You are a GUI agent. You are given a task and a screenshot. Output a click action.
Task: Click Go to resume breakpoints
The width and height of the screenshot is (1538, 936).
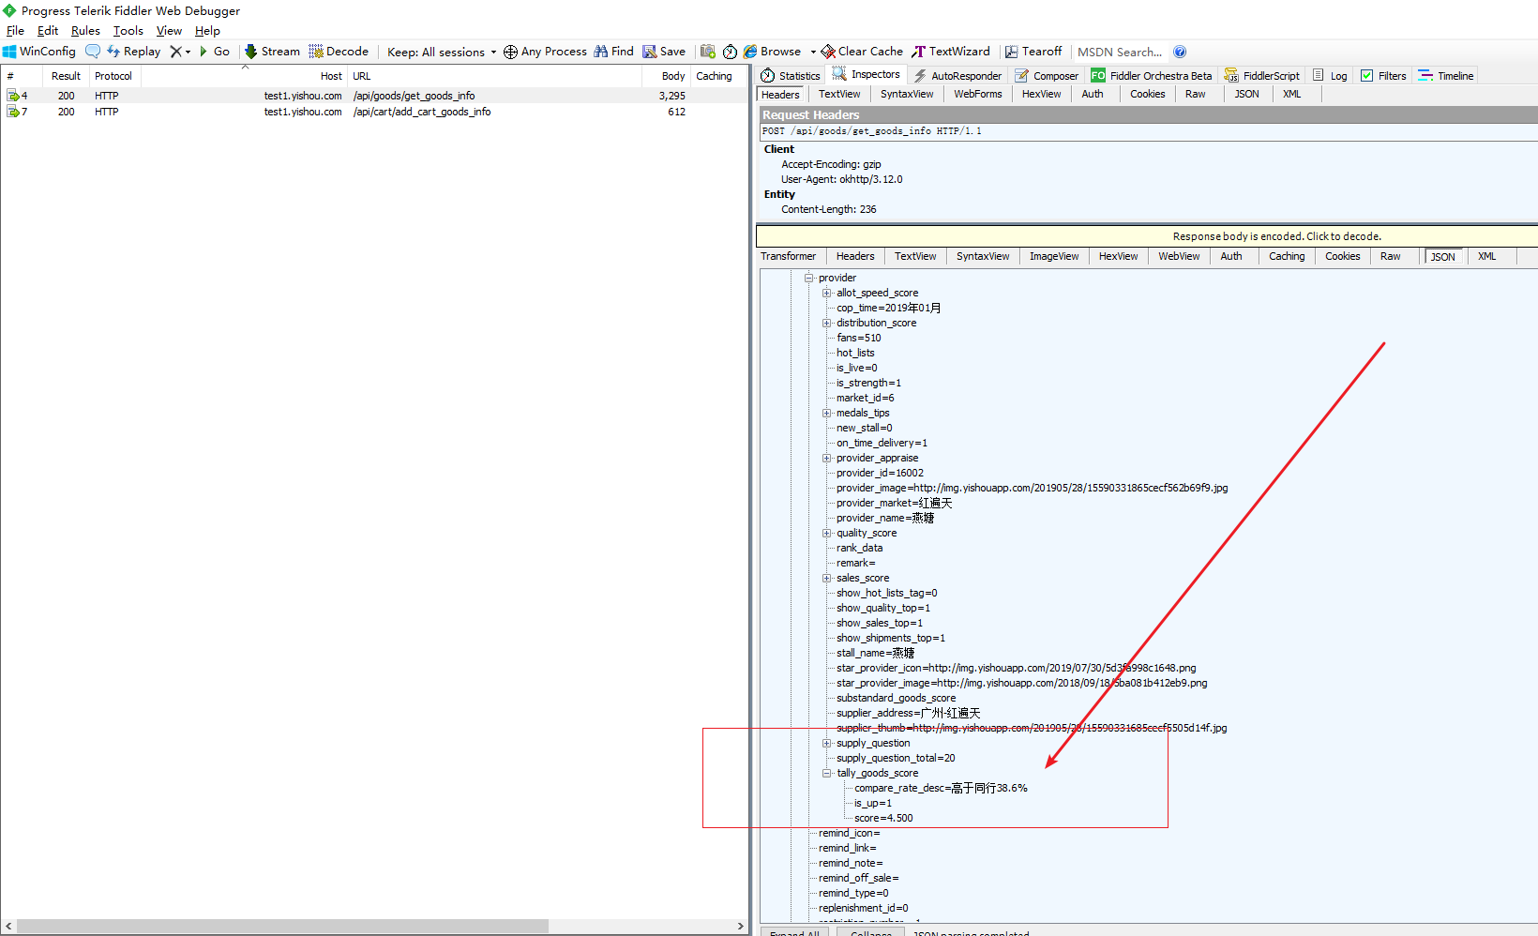214,52
